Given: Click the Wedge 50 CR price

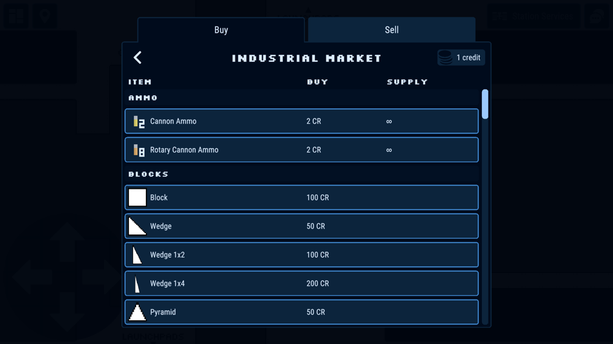Looking at the screenshot, I should click(x=316, y=226).
